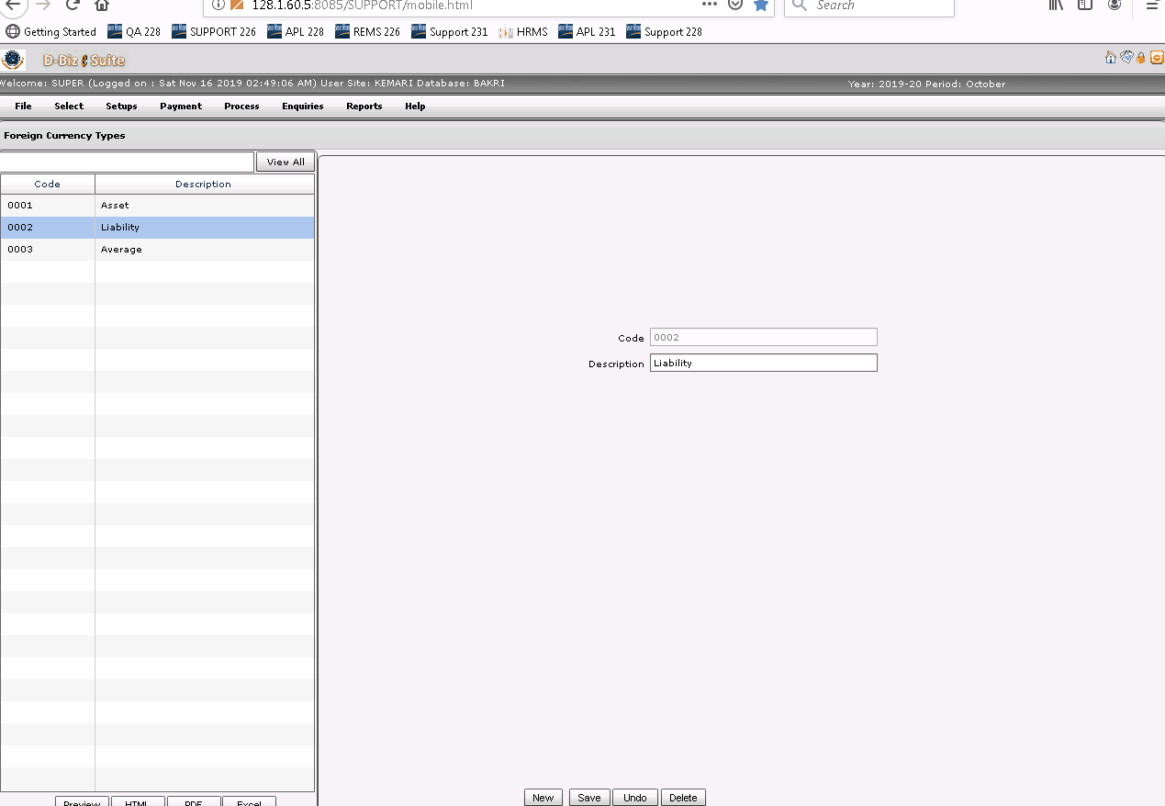Screen dimensions: 1165x806
Task: Save the Liability currency type
Action: tap(588, 797)
